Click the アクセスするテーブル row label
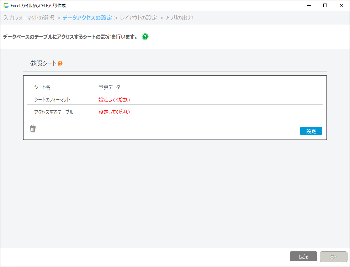350x267 pixels. pos(53,112)
